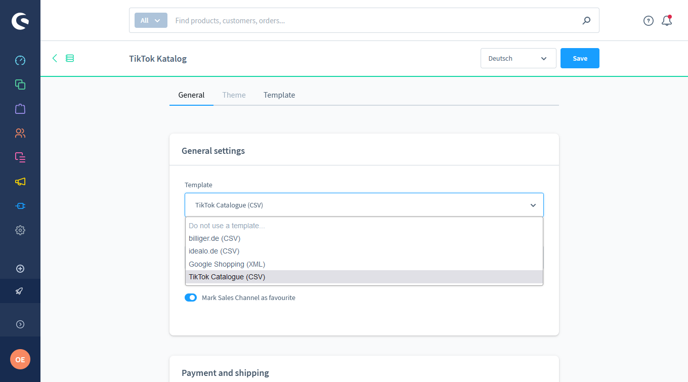
Task: Open the Marketing megaphone icon
Action: [20, 182]
